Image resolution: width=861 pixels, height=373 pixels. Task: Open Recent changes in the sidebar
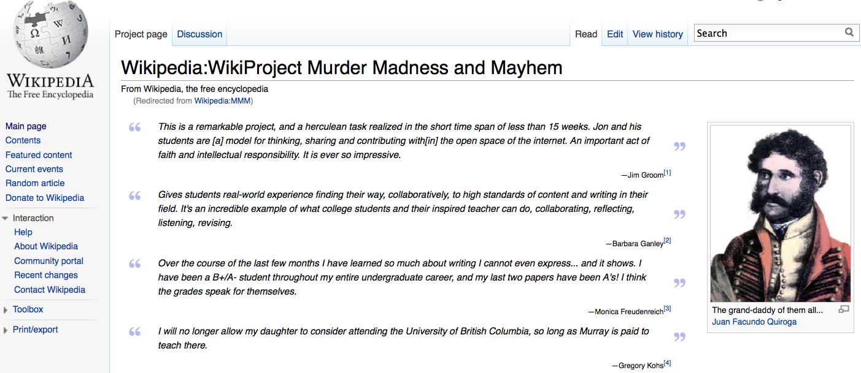[46, 275]
